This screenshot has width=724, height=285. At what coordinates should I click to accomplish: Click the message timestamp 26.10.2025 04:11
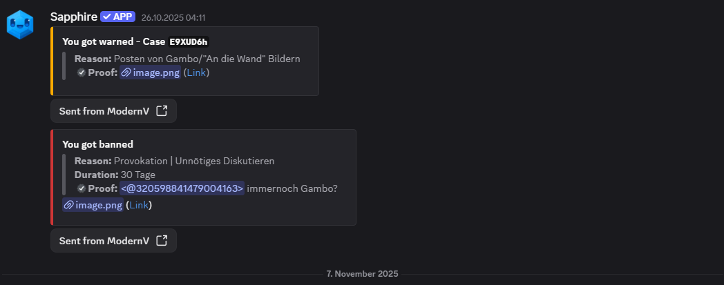tap(173, 17)
